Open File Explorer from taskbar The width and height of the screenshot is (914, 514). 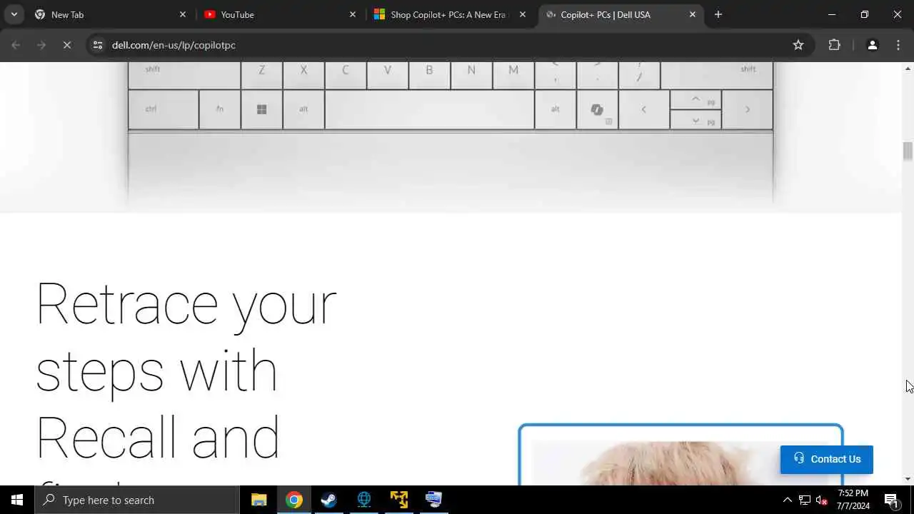pyautogui.click(x=259, y=500)
